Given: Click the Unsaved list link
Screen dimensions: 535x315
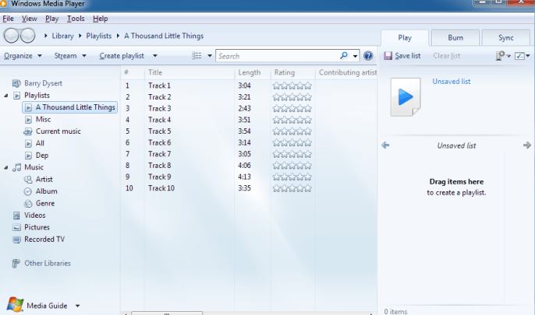Looking at the screenshot, I should click(x=452, y=82).
